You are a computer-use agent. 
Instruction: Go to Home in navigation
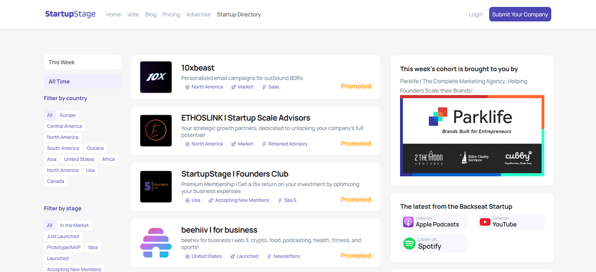tap(114, 14)
